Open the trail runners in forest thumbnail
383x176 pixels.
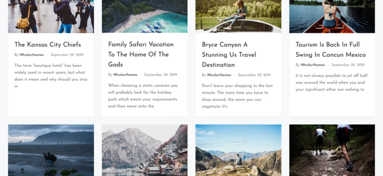332,150
